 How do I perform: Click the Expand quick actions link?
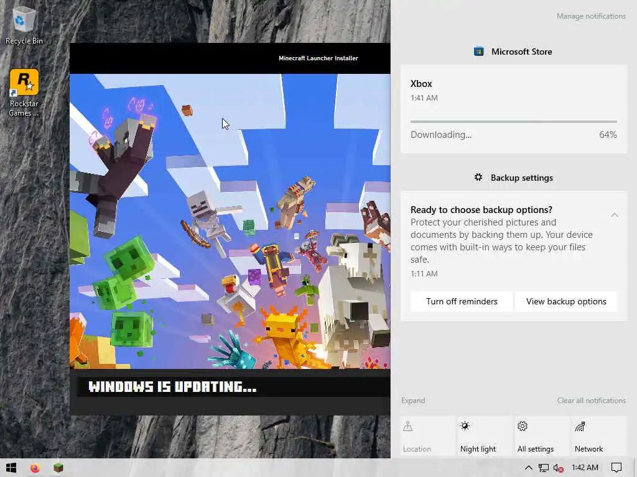(413, 401)
